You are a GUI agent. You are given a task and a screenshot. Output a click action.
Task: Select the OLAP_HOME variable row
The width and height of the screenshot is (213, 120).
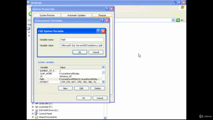pyautogui.click(x=70, y=74)
